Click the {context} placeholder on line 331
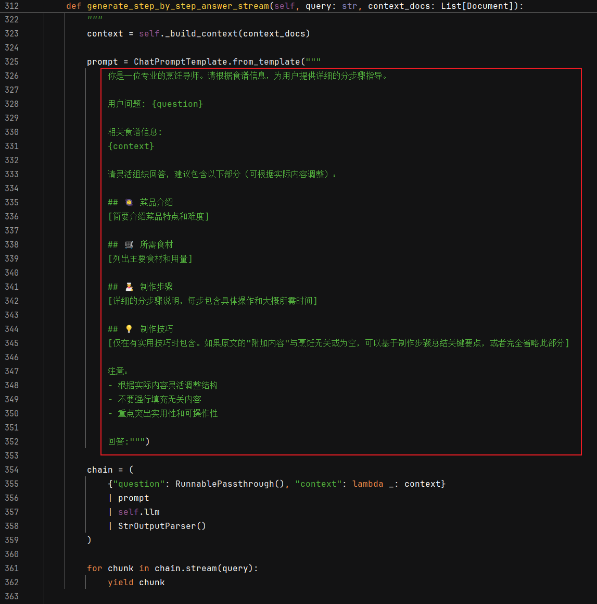597x604 pixels. pyautogui.click(x=131, y=146)
